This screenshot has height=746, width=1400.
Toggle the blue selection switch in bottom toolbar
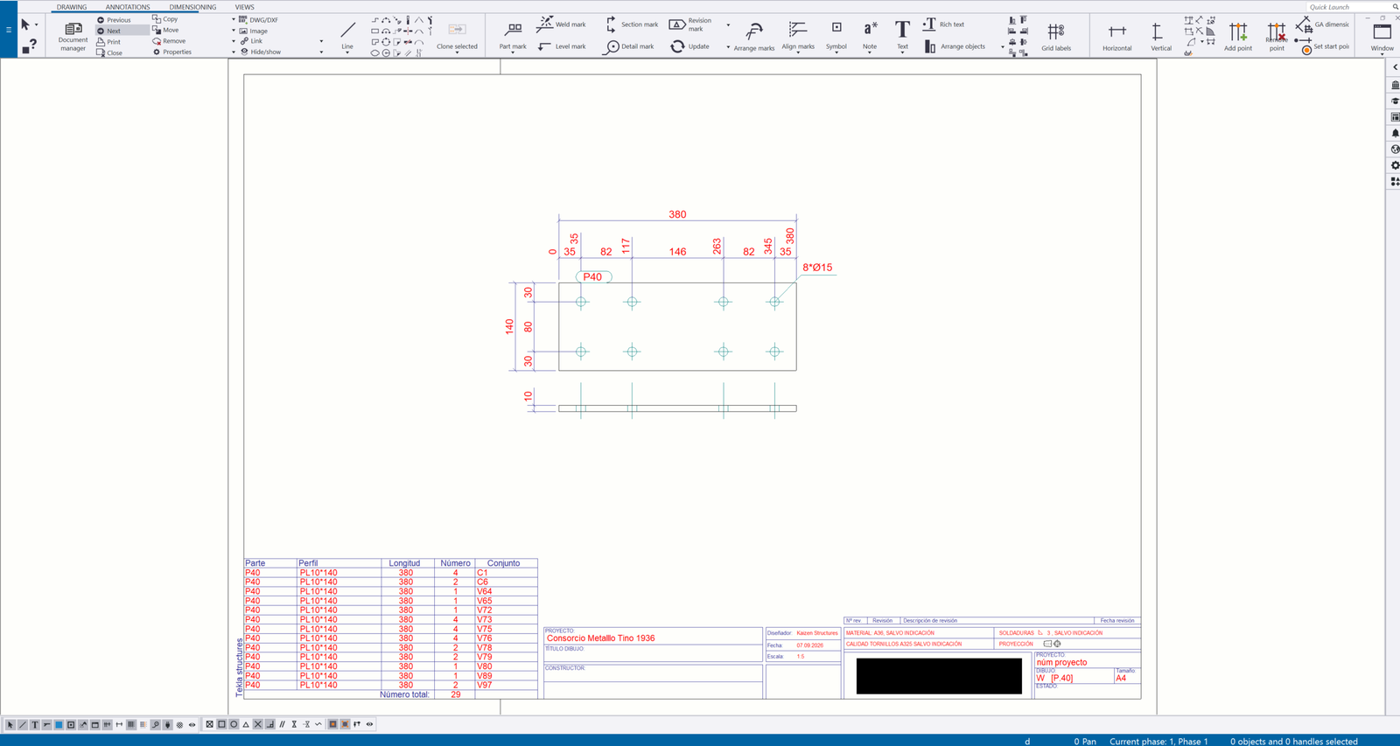59,724
